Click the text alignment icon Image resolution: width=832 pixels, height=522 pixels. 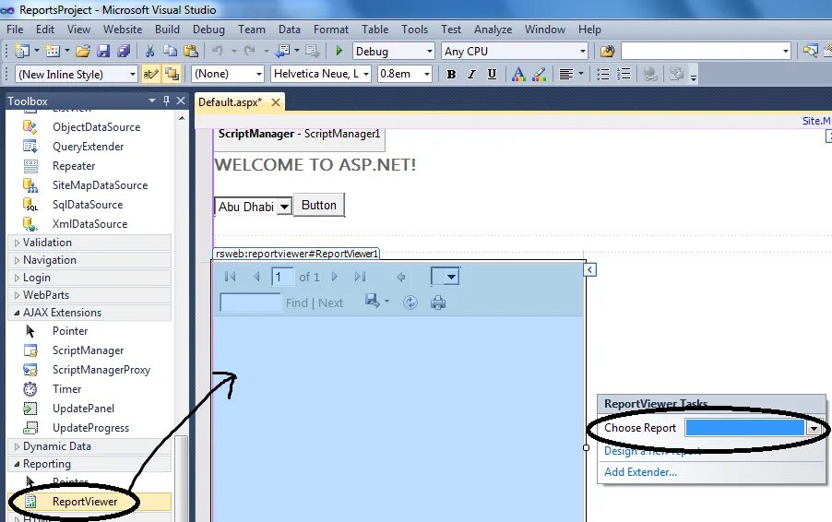(566, 74)
